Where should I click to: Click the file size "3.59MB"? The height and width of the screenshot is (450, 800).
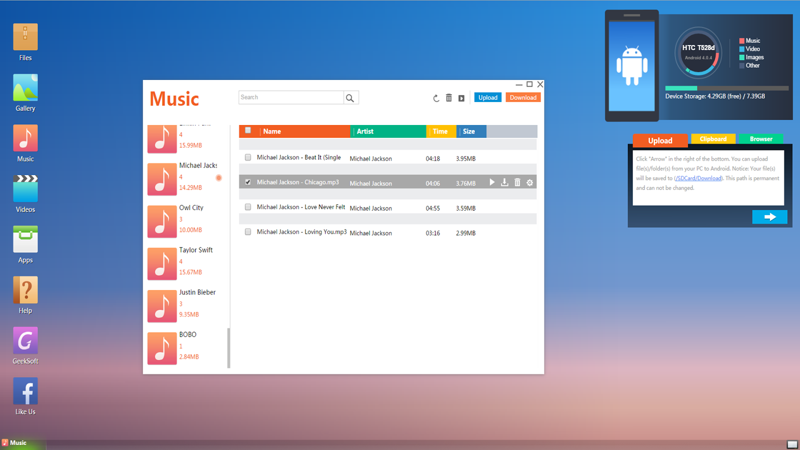pos(465,208)
